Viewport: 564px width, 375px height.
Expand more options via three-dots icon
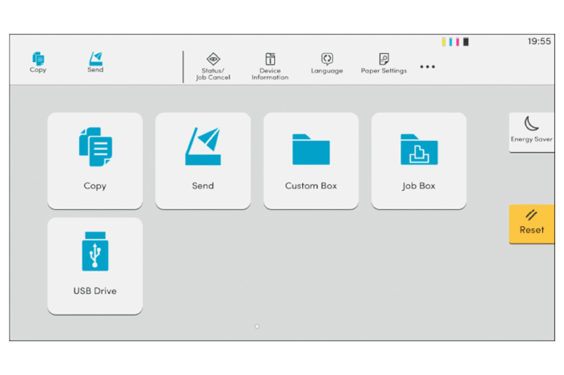(x=427, y=67)
